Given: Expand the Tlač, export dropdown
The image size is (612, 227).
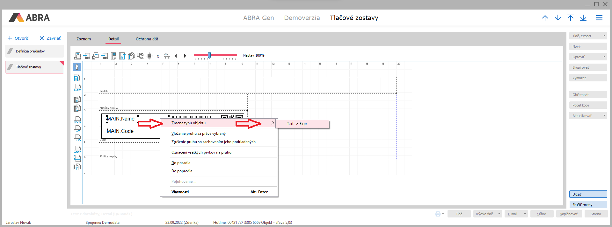Looking at the screenshot, I should (x=604, y=36).
